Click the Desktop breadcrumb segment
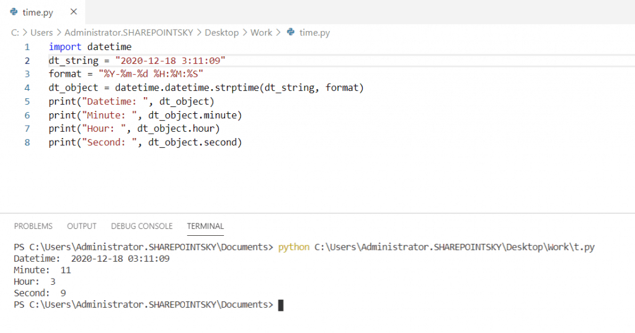Screen dimensions: 635x333 [221, 32]
